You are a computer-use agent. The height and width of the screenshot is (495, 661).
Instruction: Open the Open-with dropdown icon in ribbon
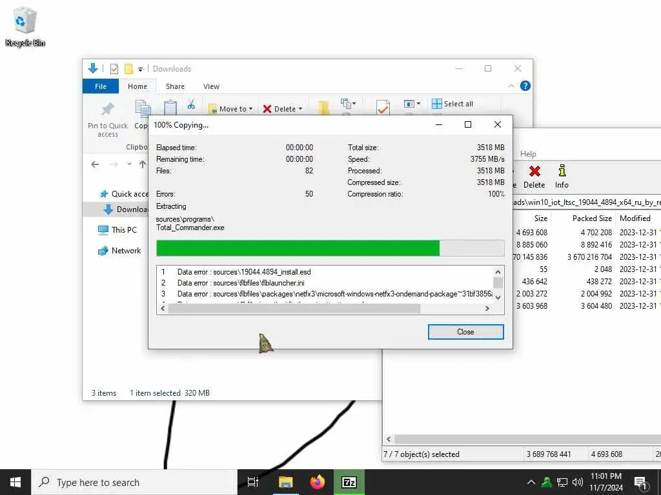[x=412, y=104]
